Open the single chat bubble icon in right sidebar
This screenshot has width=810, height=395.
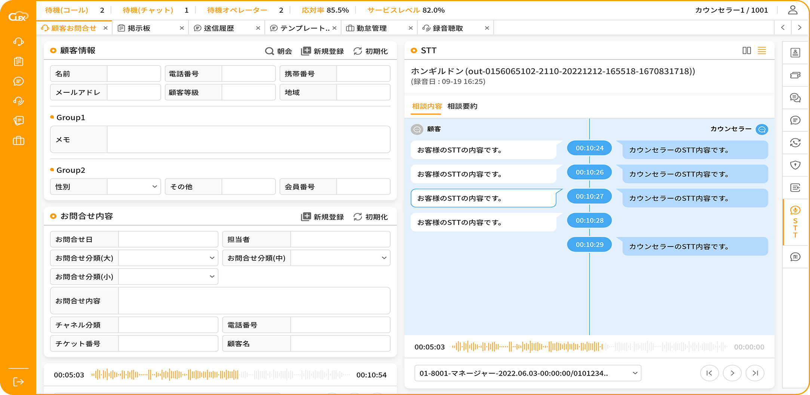[795, 120]
